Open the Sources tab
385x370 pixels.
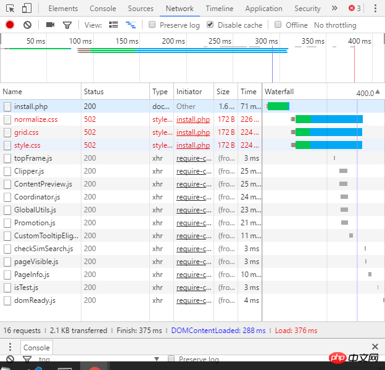click(141, 9)
